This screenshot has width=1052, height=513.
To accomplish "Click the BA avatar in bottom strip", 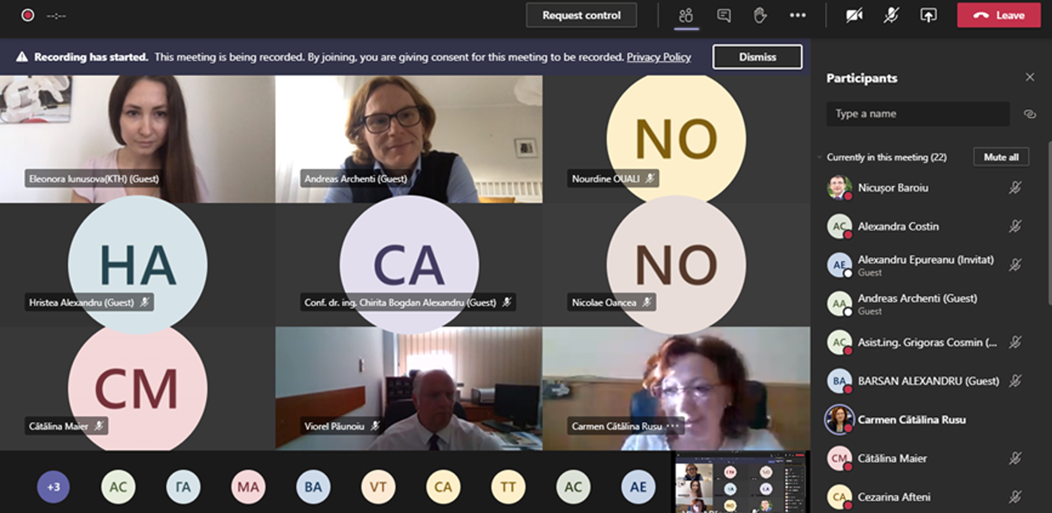I will tap(313, 487).
